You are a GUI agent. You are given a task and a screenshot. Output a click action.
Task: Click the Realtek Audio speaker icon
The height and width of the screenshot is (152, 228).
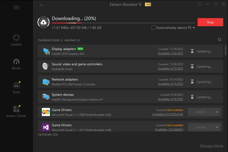pos(46,66)
